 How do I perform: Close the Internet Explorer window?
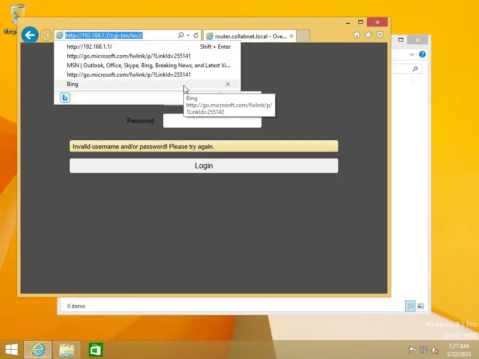[x=377, y=22]
